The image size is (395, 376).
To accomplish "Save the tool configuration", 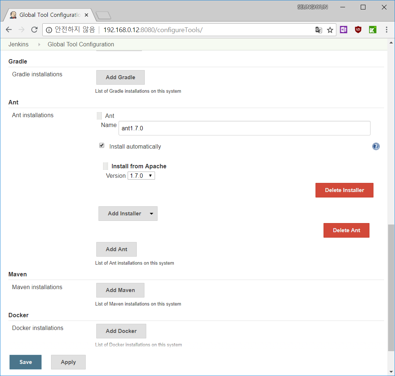I will 26,362.
